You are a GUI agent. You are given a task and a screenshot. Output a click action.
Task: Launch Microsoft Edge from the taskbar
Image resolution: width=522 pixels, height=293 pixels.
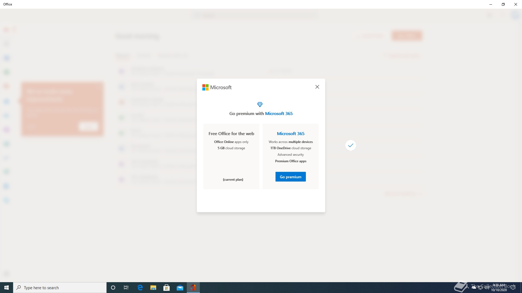[x=140, y=288]
